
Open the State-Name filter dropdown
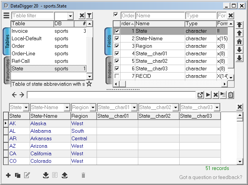67,108
